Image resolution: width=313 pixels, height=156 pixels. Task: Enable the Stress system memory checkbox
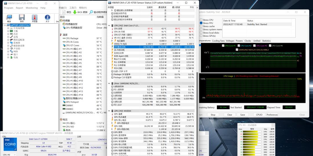(201, 29)
